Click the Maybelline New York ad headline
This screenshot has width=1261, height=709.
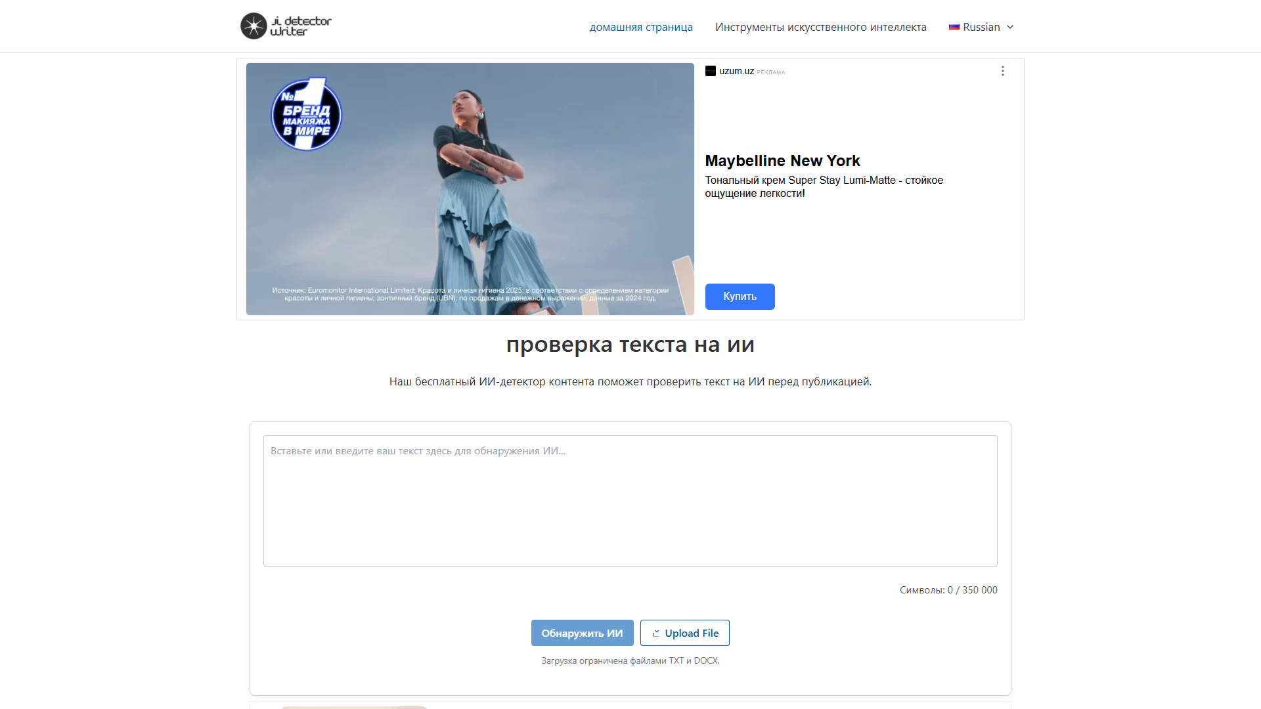[782, 161]
